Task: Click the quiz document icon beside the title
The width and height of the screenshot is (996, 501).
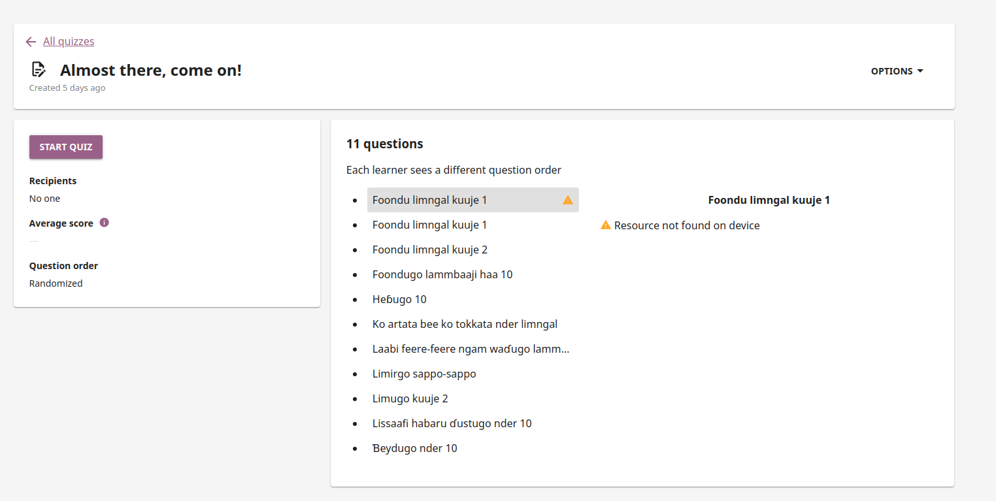Action: [39, 69]
